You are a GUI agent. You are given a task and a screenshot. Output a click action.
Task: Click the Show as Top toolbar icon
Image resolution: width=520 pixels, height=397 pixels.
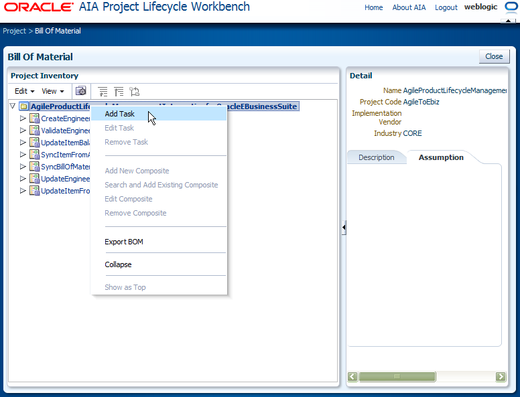134,92
